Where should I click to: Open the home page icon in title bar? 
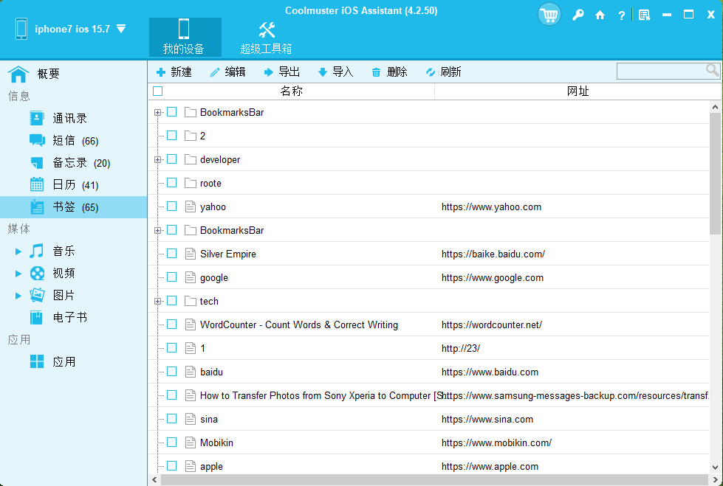600,15
